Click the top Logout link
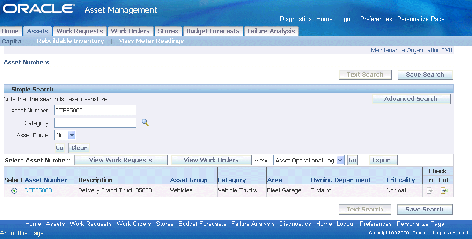This screenshot has width=472, height=239. (x=346, y=19)
